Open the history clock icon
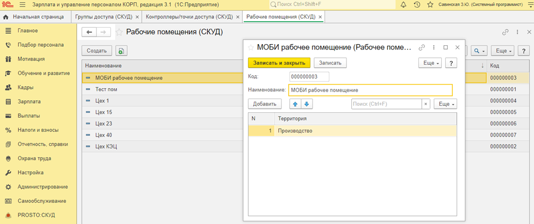This screenshot has width=534, height=224. coord(417,5)
